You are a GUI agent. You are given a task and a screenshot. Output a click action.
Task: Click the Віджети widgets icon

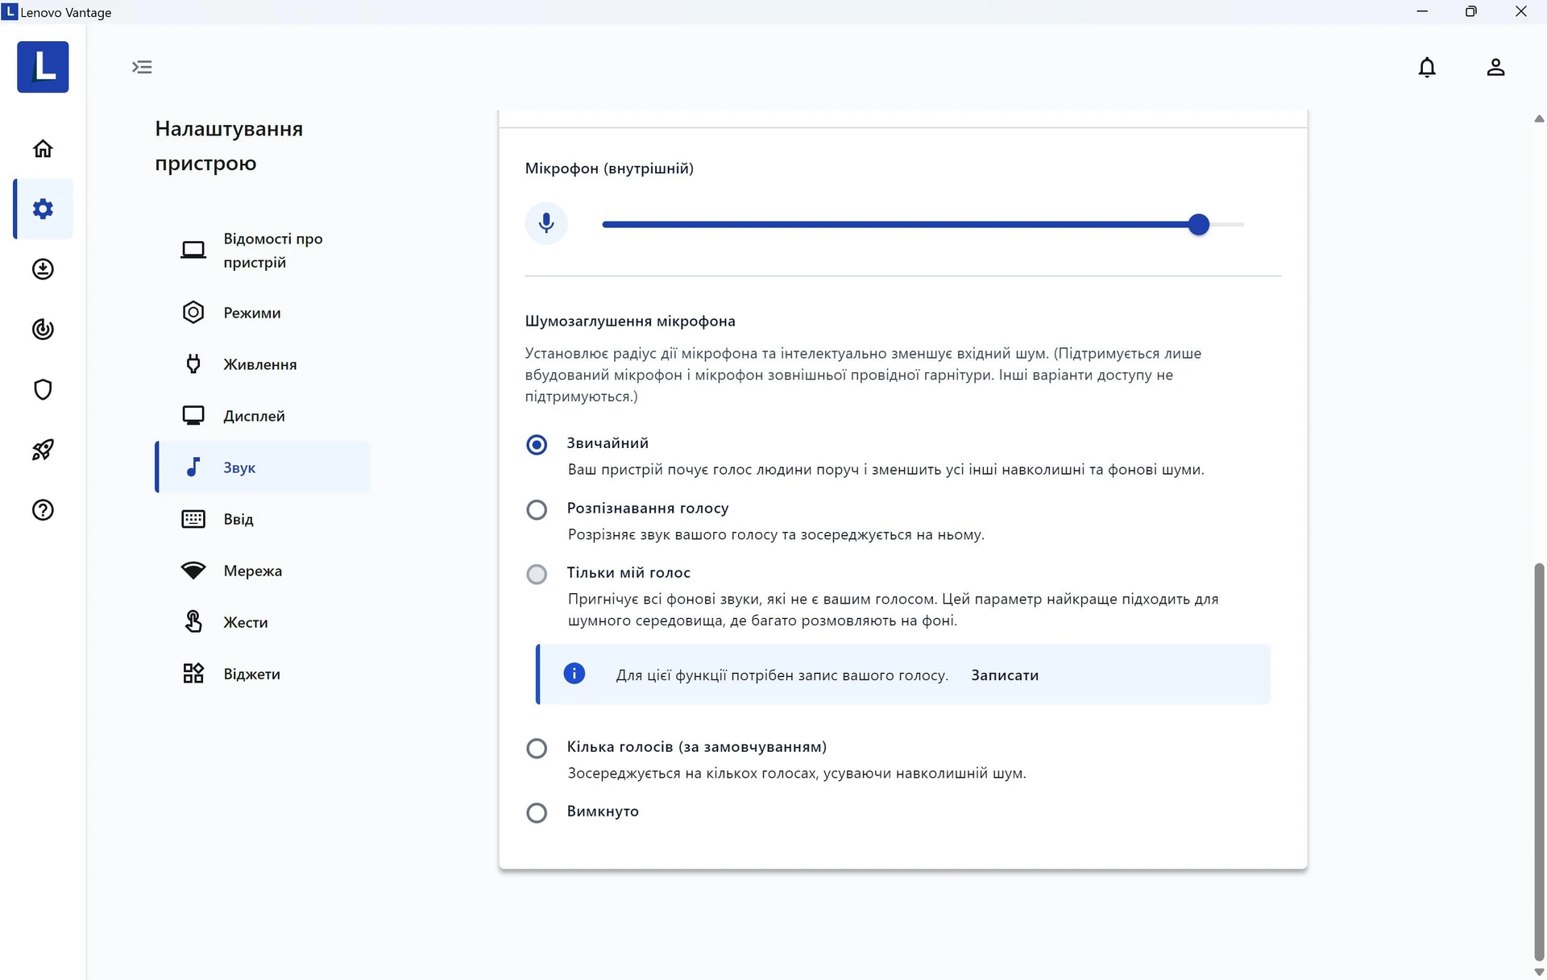pyautogui.click(x=193, y=674)
